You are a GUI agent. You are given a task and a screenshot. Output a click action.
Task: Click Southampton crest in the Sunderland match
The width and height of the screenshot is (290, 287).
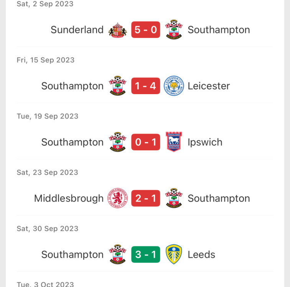[174, 29]
